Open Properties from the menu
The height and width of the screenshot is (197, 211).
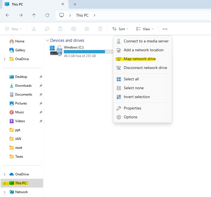pyautogui.click(x=143, y=108)
